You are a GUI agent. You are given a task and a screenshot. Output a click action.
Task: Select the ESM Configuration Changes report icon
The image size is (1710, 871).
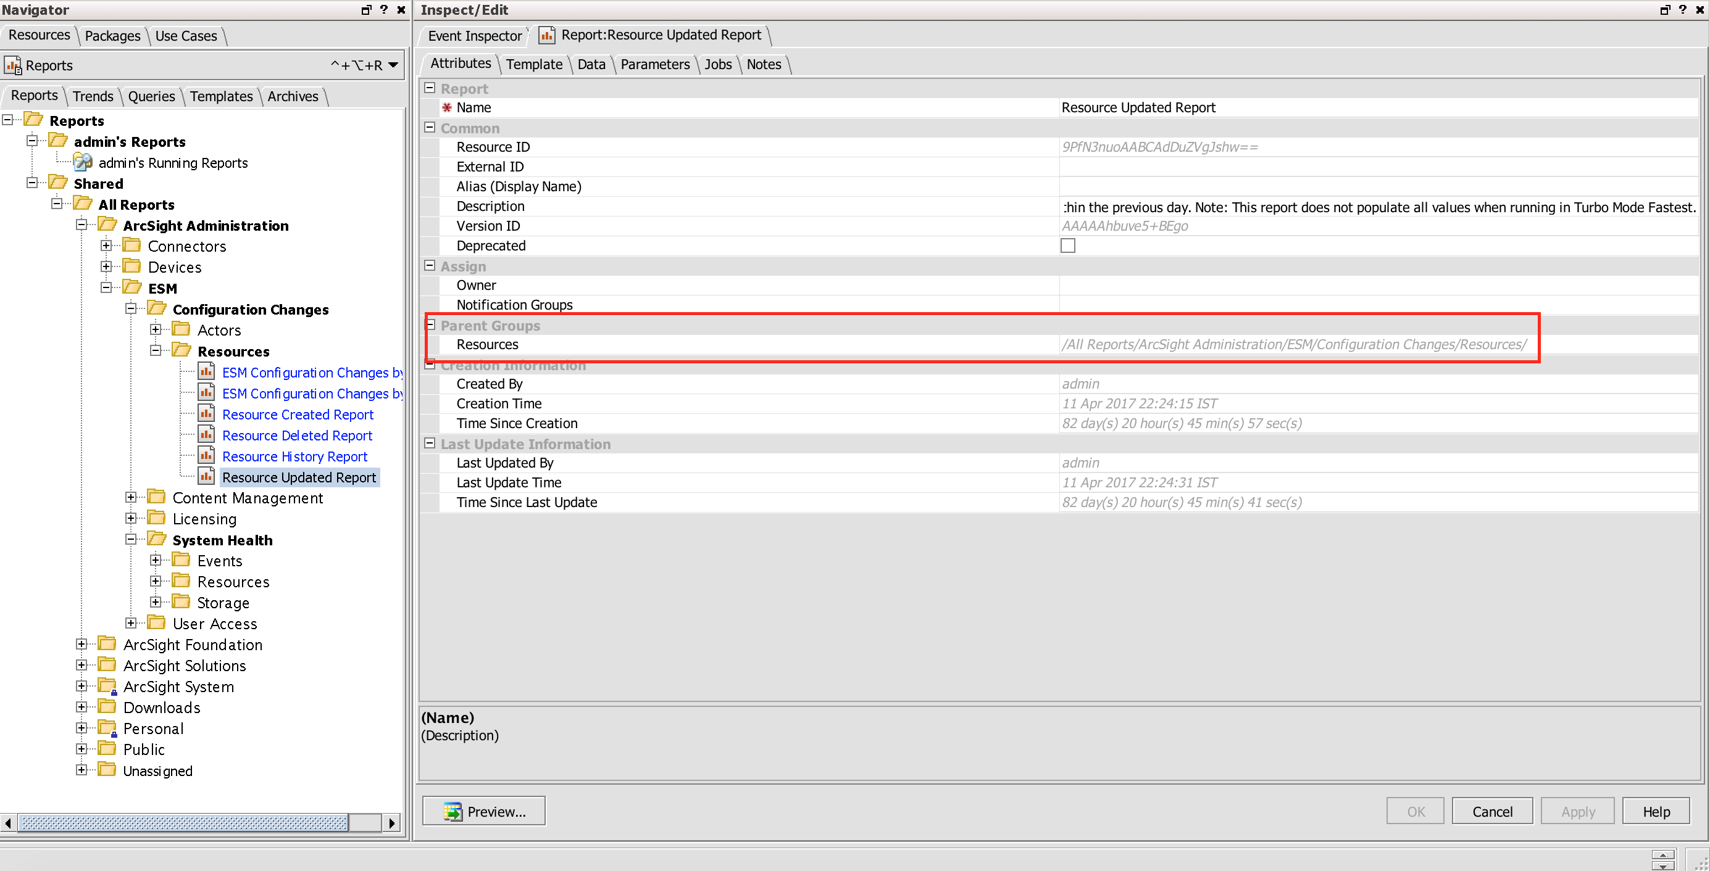[206, 372]
